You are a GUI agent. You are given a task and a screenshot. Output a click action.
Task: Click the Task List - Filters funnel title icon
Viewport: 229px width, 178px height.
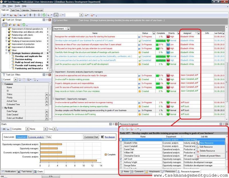pos(4,75)
